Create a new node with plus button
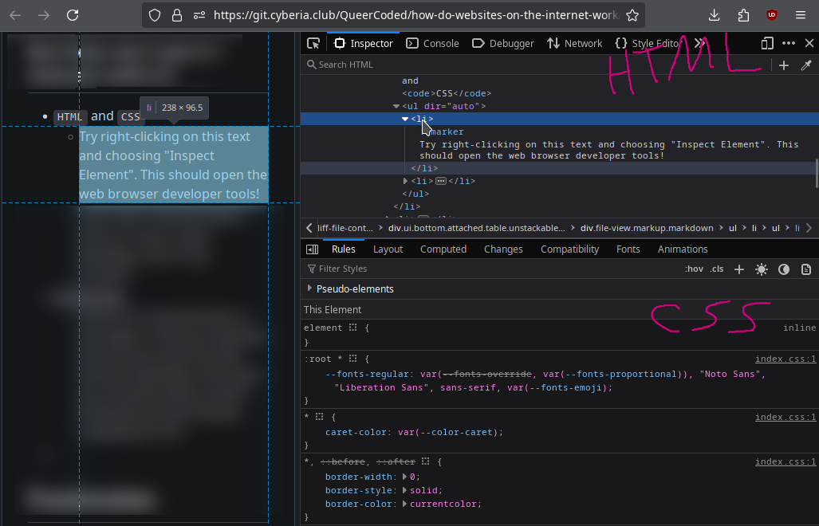The width and height of the screenshot is (819, 526). 783,65
